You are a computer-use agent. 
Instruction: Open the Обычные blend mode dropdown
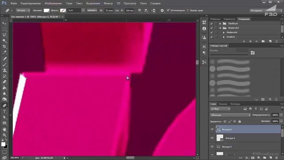(230, 115)
